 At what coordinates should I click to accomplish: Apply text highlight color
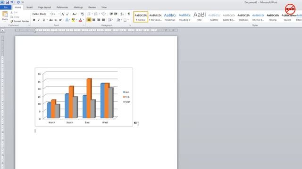coord(73,20)
